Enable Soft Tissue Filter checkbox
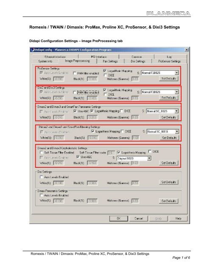Screen dimensions: 210x272 coord(41,153)
